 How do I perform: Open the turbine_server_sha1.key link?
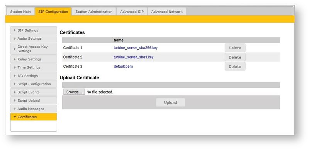[134, 57]
